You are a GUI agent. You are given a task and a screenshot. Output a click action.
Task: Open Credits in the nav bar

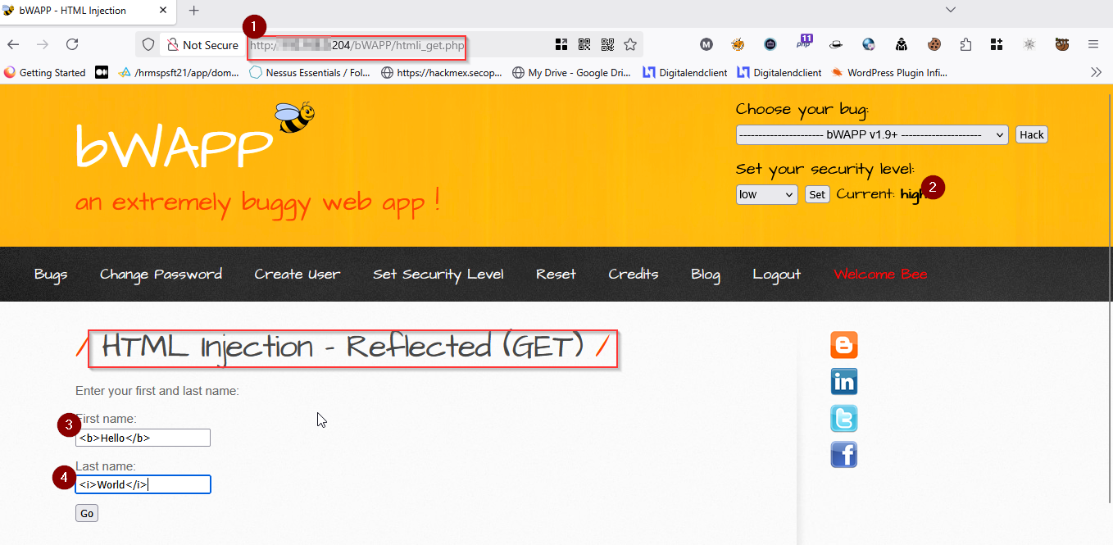pyautogui.click(x=633, y=274)
